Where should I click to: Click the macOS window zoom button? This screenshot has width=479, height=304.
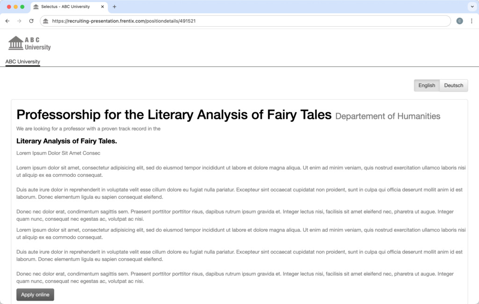coord(22,7)
